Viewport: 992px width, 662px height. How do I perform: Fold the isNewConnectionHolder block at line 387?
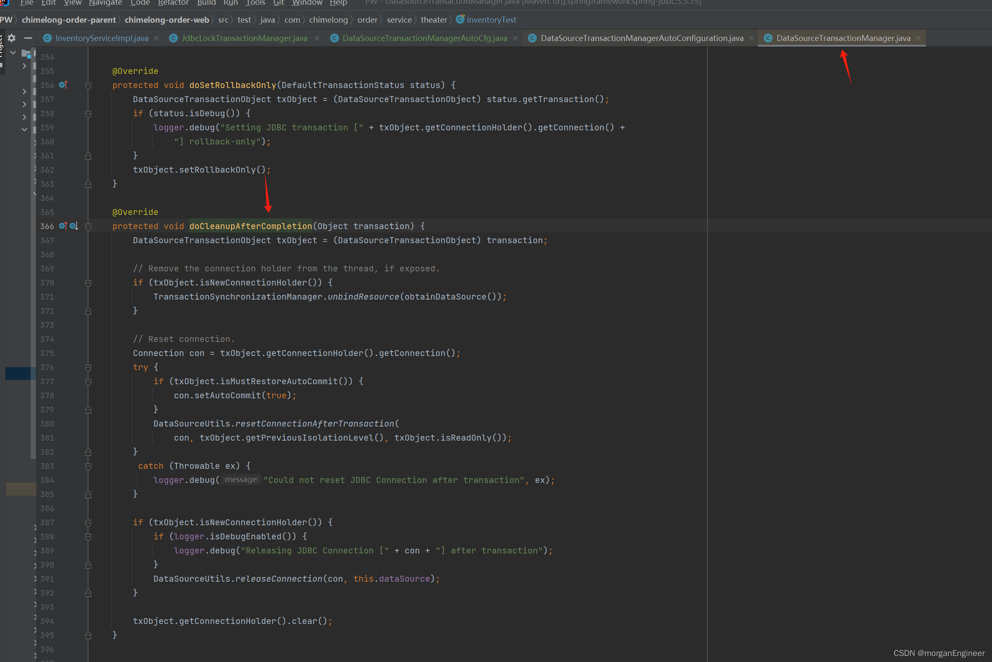click(88, 523)
